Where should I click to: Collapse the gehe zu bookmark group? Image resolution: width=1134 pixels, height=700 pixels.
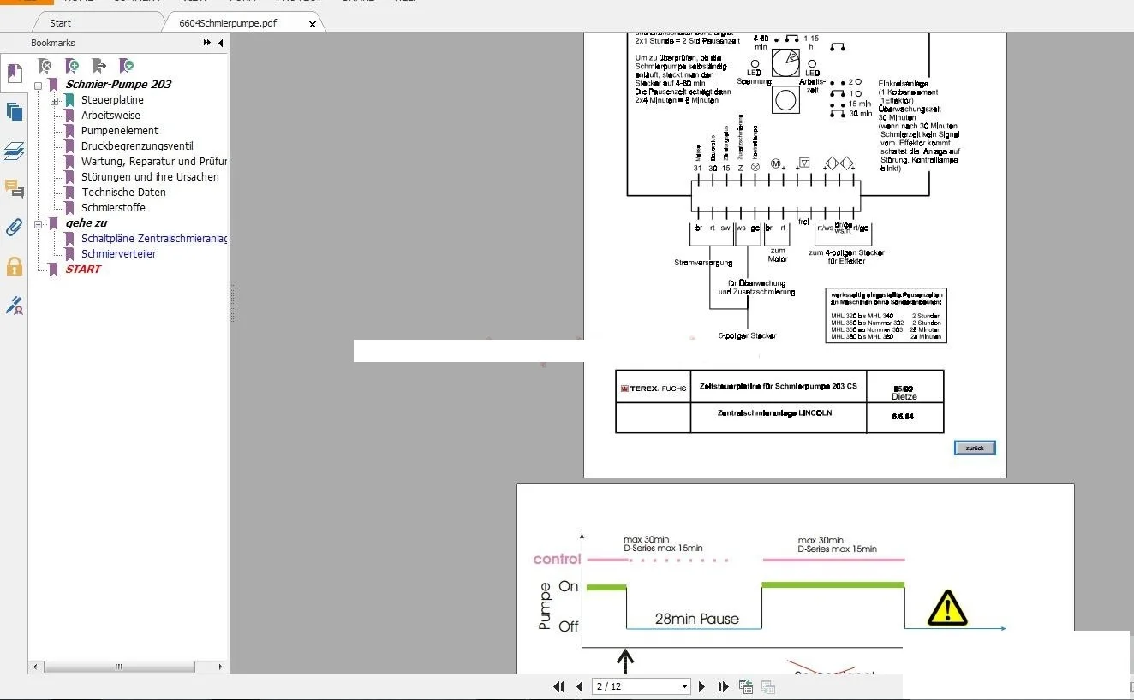(x=39, y=223)
